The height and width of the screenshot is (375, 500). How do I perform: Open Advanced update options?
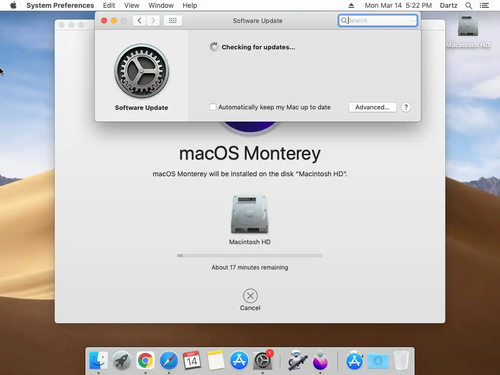[x=373, y=107]
